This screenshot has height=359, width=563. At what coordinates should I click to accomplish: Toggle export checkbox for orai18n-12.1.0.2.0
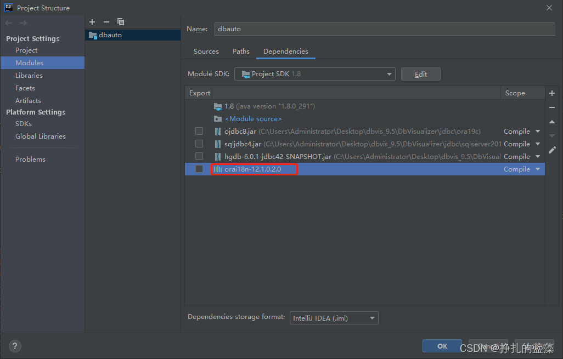point(199,169)
